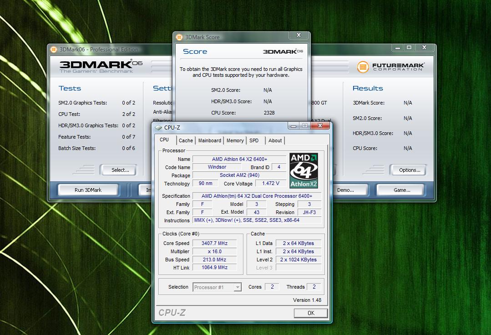
Task: Click the Windsor code name field
Action: [217, 167]
